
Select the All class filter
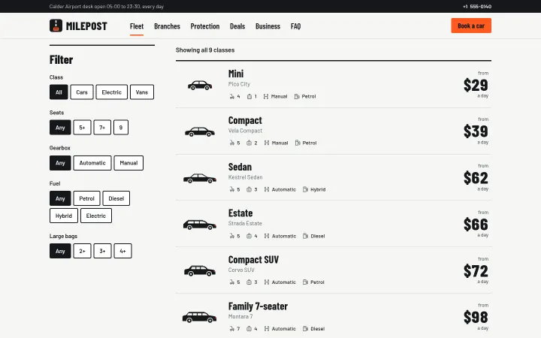point(59,92)
